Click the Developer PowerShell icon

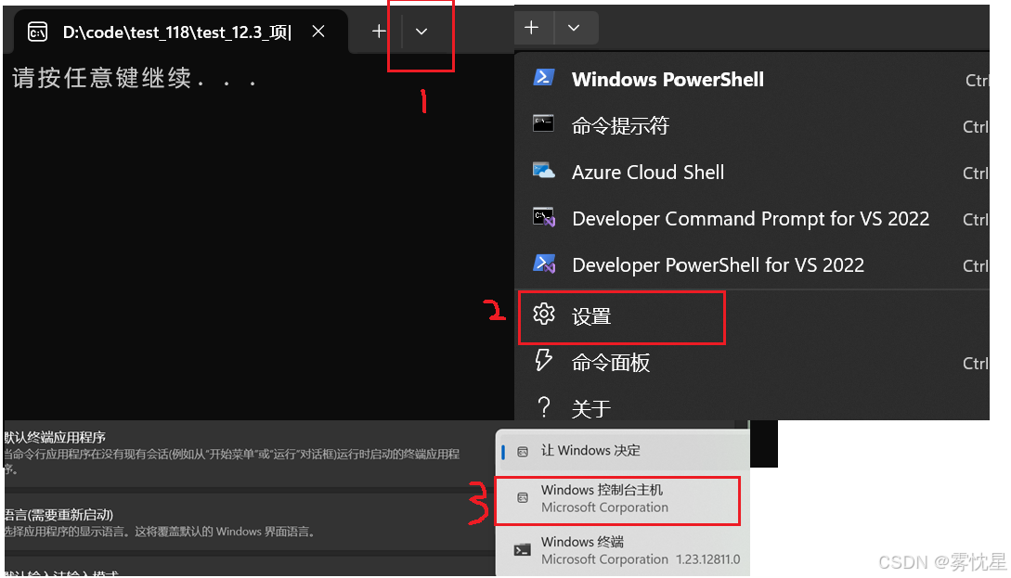coord(543,263)
